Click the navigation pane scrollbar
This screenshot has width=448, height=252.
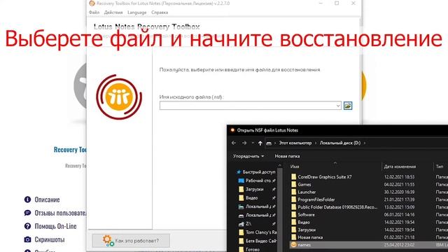[280, 207]
